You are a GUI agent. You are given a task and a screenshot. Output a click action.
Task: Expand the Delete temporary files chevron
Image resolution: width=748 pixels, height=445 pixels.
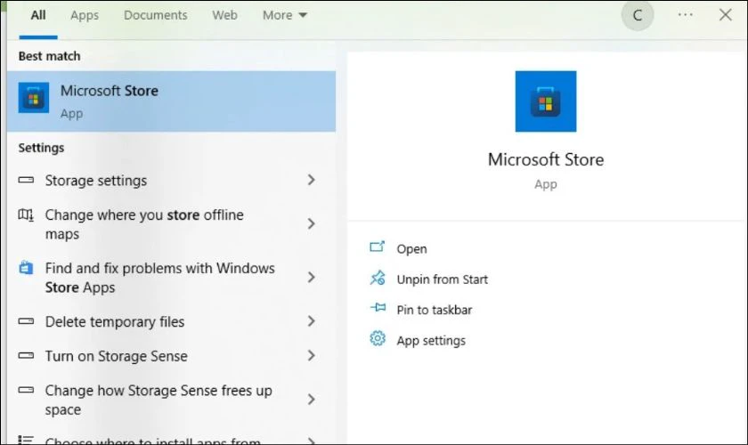coord(311,321)
